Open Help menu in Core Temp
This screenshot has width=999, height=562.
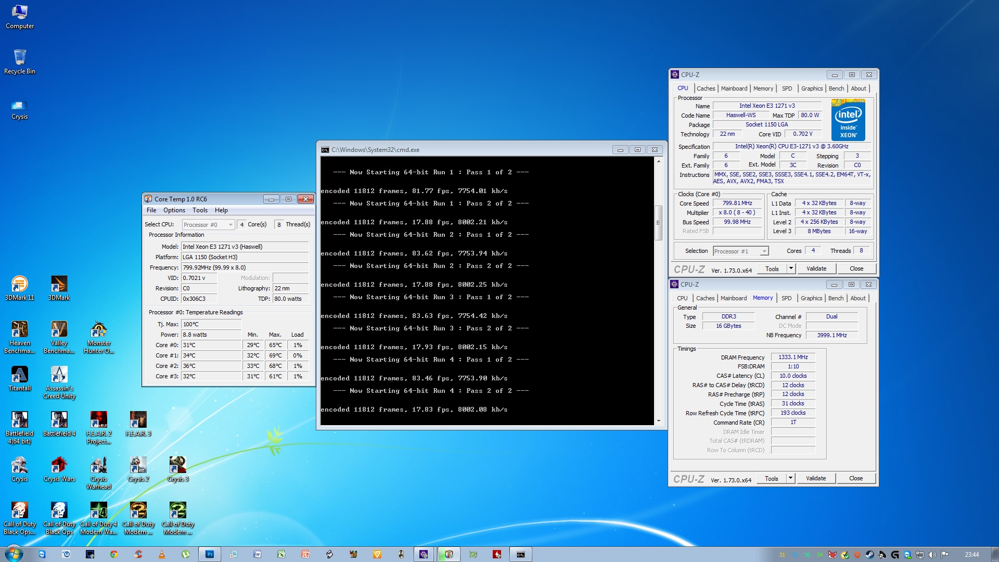click(x=221, y=210)
